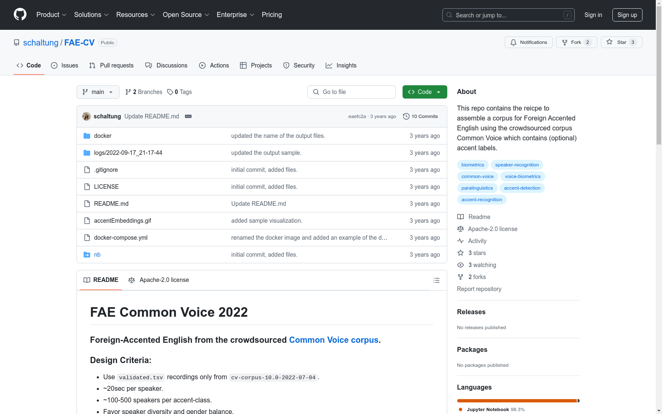The height and width of the screenshot is (414, 662).
Task: Click the LICENSE file icon
Action: click(x=87, y=187)
